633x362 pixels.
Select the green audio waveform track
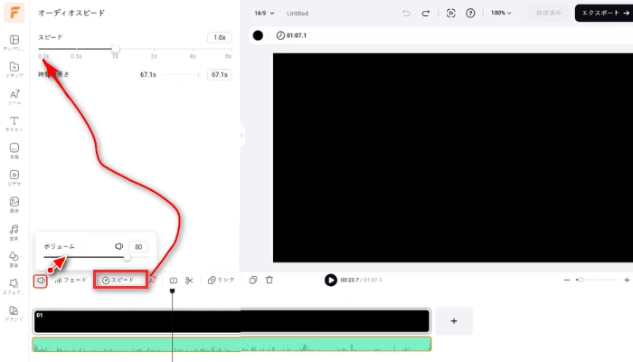[231, 344]
